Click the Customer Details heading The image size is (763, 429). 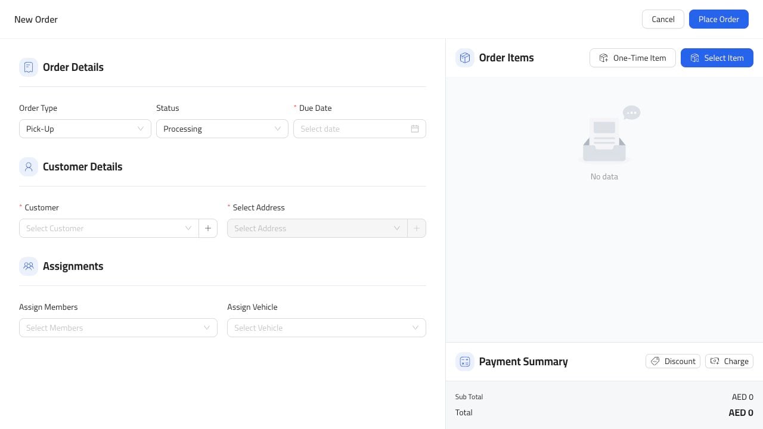[x=83, y=167]
